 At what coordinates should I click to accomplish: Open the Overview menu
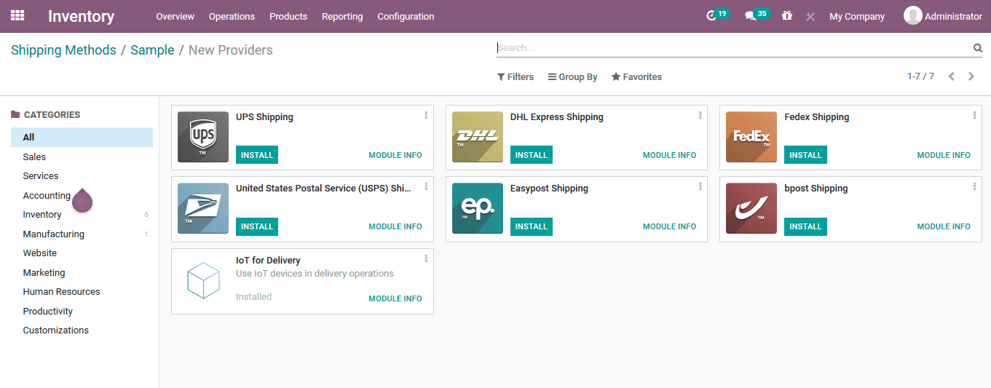175,16
